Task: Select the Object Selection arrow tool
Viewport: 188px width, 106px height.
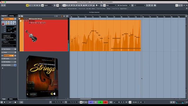Action: 64,5
